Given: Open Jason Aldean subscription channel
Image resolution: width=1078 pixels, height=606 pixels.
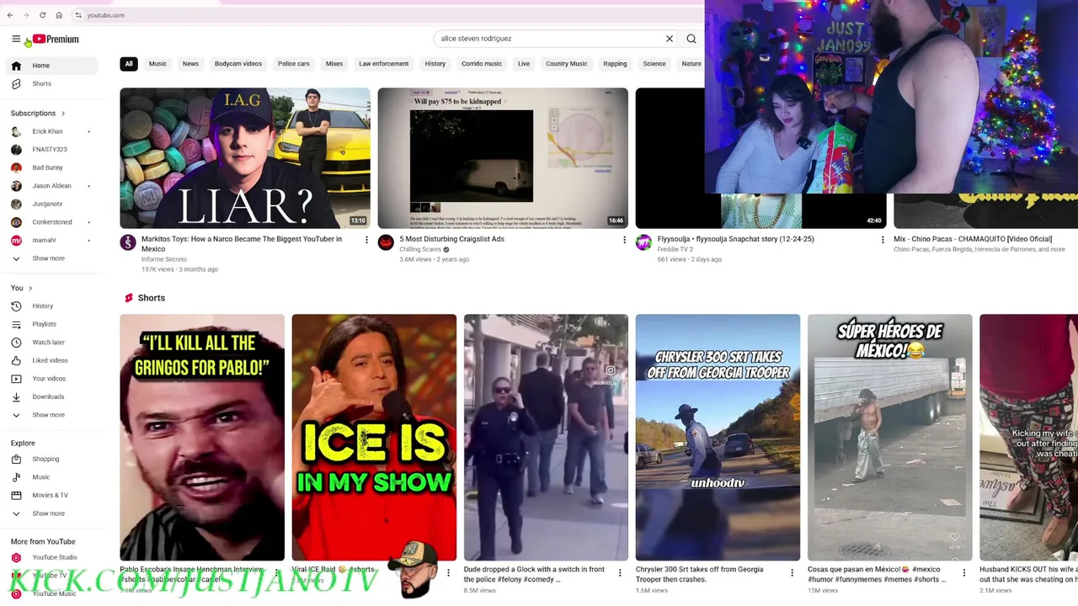Looking at the screenshot, I should [x=51, y=185].
